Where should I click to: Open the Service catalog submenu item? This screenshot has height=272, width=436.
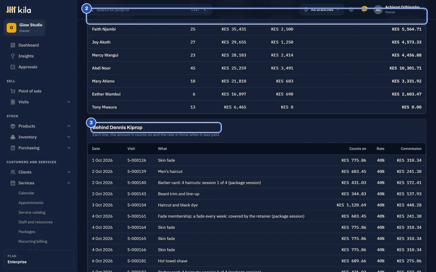click(x=32, y=212)
